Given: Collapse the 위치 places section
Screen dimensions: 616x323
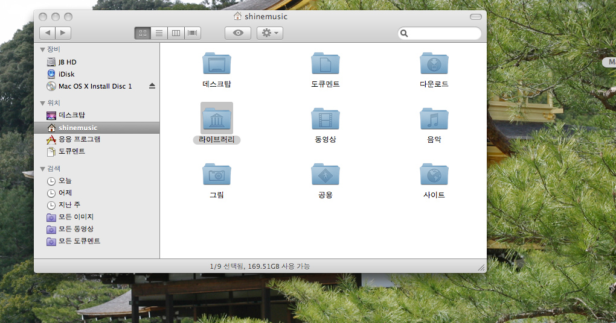Looking at the screenshot, I should 42,103.
